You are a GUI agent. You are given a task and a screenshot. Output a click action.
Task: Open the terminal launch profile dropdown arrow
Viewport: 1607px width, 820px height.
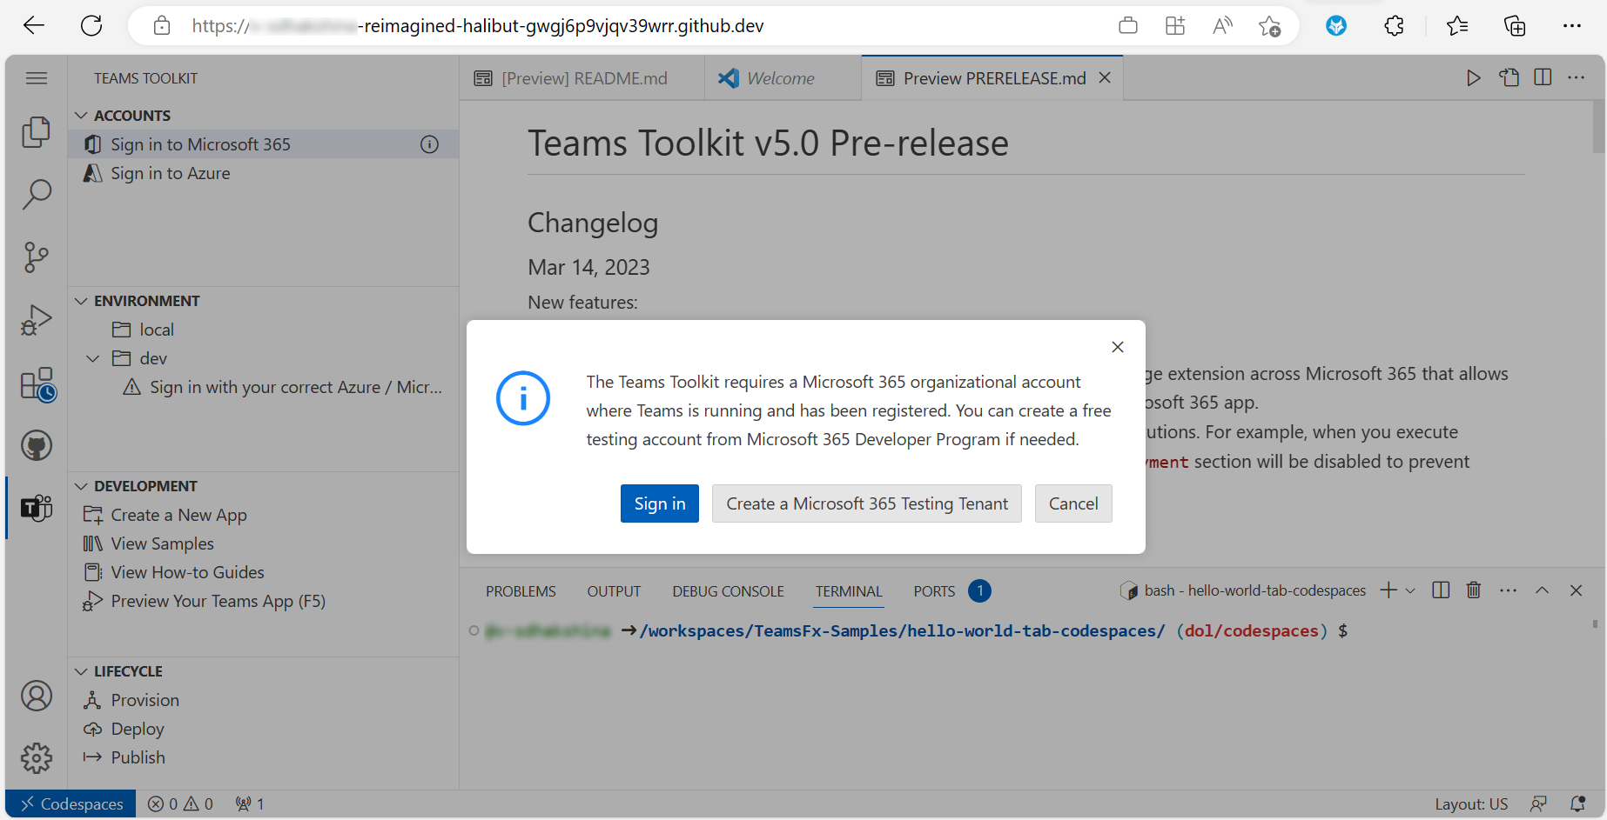pos(1410,590)
